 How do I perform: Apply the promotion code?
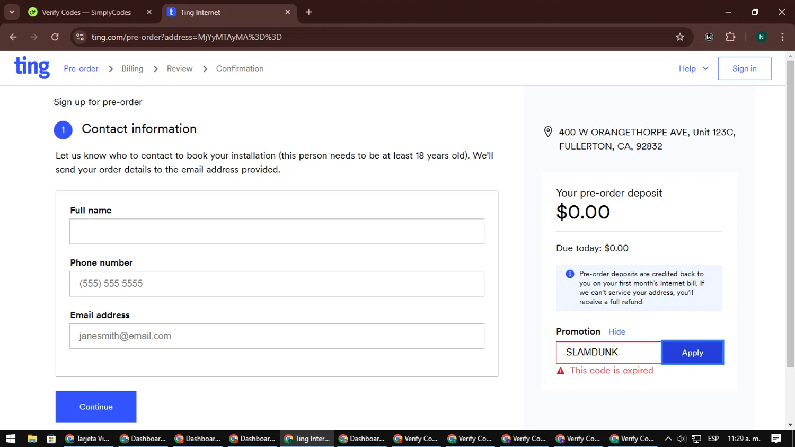tap(692, 353)
